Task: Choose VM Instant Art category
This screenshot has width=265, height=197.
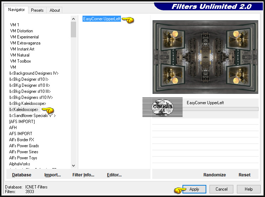Action: tap(22, 49)
